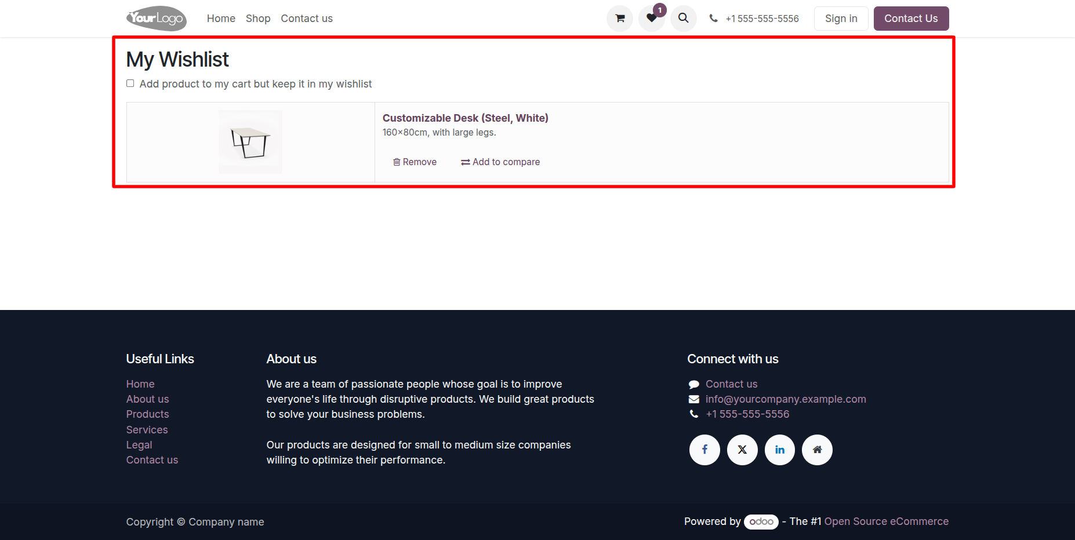Open the shopping cart icon
This screenshot has height=540, width=1075.
(620, 19)
